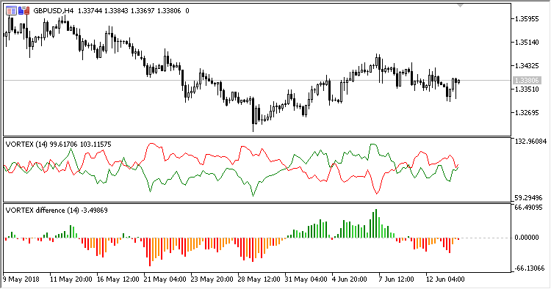Click the current price tag 1.33806
The height and width of the screenshot is (289, 551).
pos(527,81)
